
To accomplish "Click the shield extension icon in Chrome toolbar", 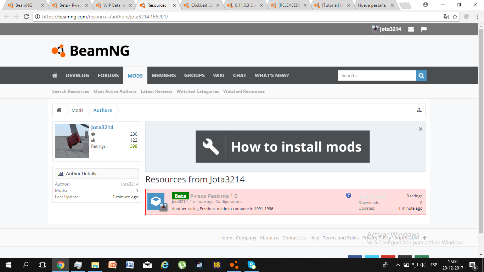I will click(x=466, y=17).
